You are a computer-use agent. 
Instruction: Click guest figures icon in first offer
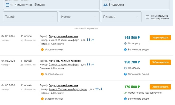coord(90,40)
